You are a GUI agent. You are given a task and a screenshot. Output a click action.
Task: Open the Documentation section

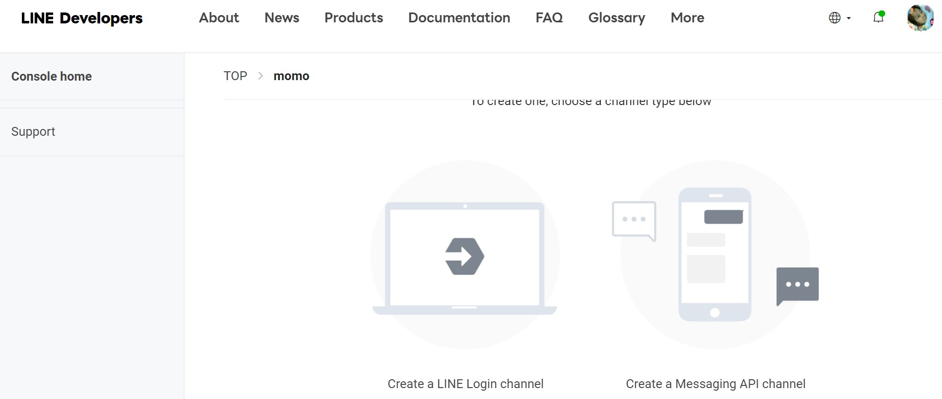click(x=459, y=18)
